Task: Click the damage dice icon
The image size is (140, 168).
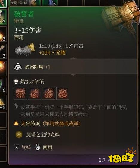Action: click(25, 49)
